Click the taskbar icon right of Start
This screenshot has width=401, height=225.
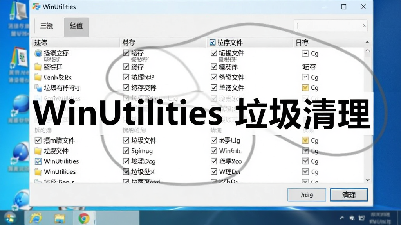pos(36,218)
